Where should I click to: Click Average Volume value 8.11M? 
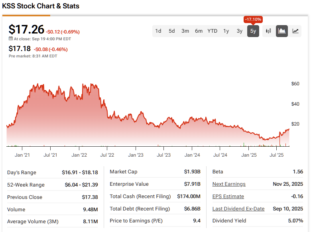pos(91,222)
